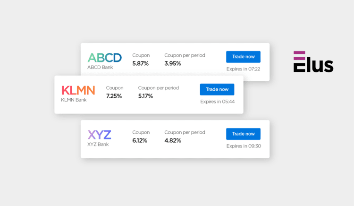Click the 4.82% coupon per period value
The height and width of the screenshot is (206, 354).
pos(173,141)
